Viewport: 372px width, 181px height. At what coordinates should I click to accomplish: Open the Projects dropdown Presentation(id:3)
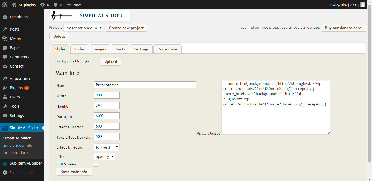tap(83, 28)
